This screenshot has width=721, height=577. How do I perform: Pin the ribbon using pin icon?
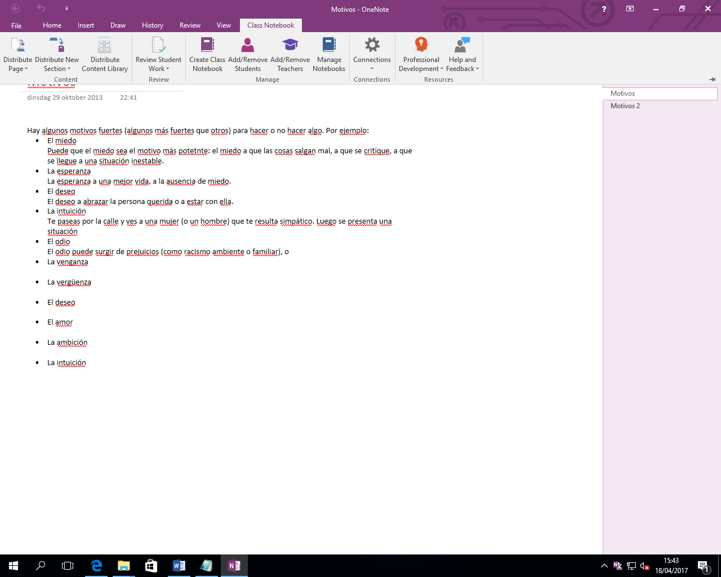click(x=713, y=79)
